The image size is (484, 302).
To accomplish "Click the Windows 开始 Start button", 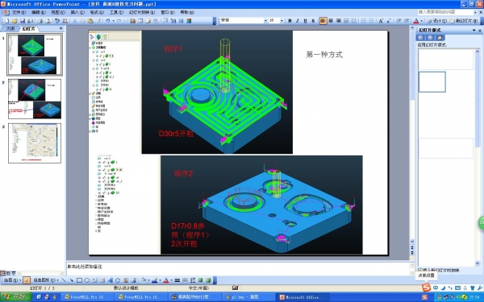I will click(16, 297).
